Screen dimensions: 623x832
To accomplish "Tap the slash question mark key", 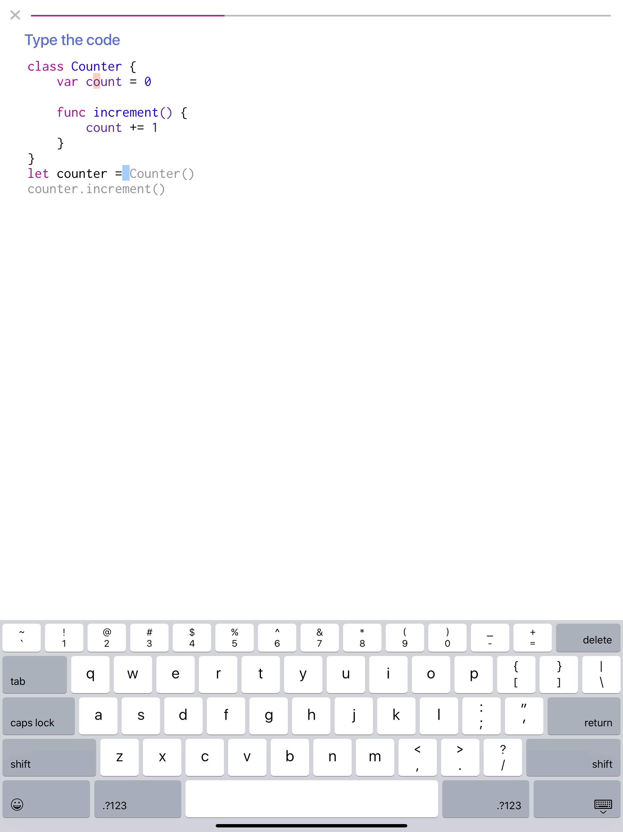I will tap(502, 757).
